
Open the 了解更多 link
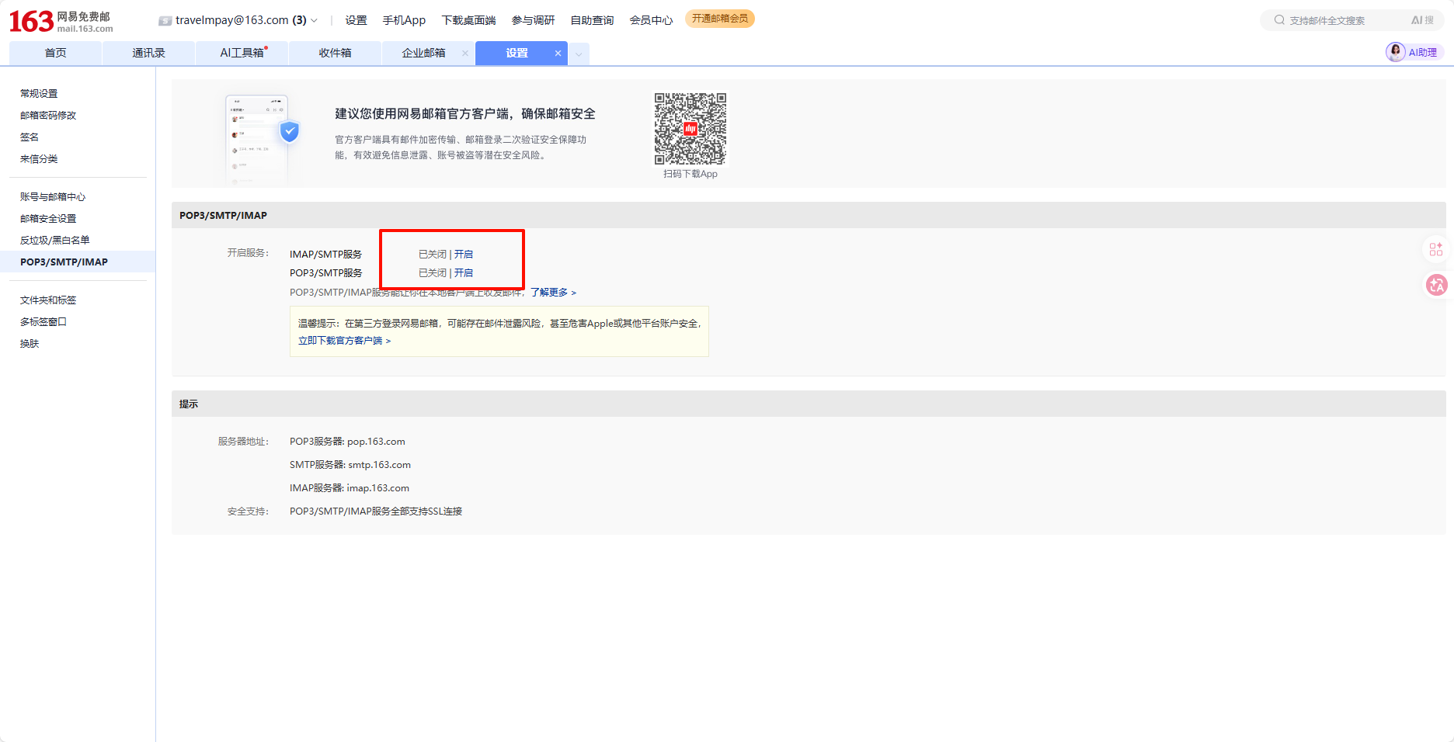[553, 293]
